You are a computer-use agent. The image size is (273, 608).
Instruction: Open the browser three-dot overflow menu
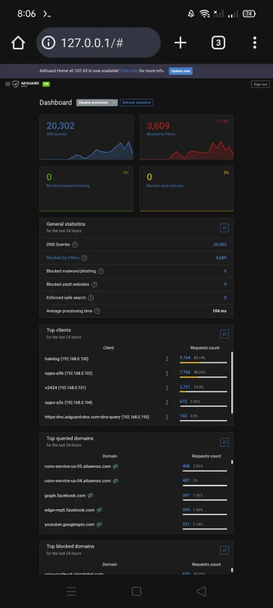[x=255, y=43]
